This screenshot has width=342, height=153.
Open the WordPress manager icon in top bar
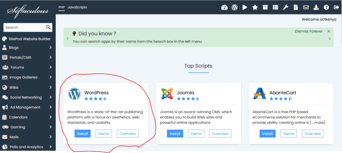click(234, 7)
